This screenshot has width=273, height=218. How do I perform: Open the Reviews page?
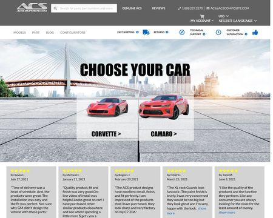click(x=158, y=8)
